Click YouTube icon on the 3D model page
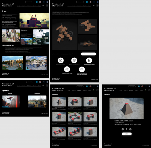 [90, 2]
